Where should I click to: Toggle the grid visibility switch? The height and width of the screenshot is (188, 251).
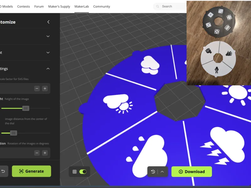coord(83,172)
